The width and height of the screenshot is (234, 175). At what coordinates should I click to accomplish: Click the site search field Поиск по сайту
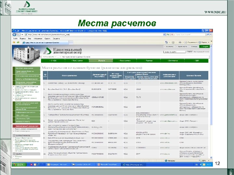pyautogui.click(x=175, y=52)
